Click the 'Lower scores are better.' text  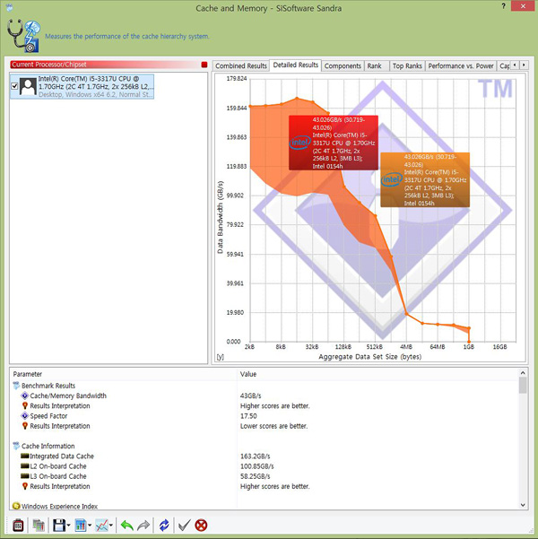pos(274,426)
